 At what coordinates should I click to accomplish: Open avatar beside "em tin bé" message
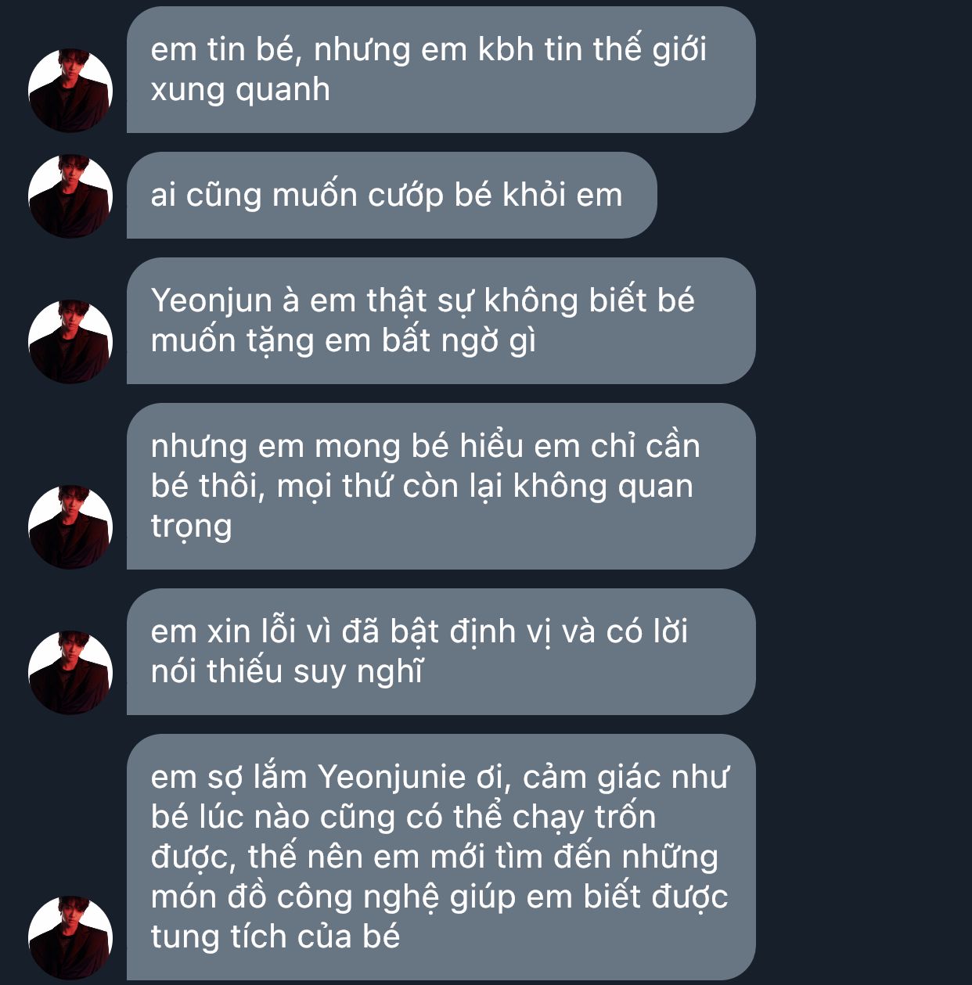tap(70, 91)
